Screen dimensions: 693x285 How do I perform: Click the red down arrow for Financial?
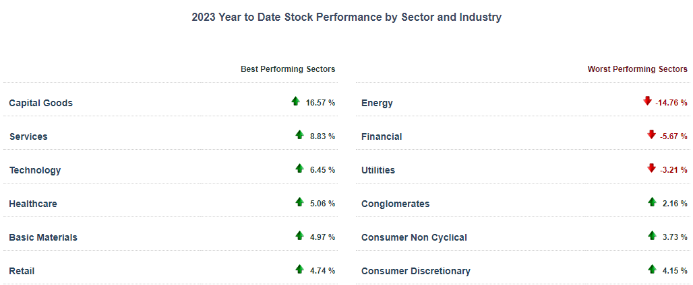tap(651, 134)
